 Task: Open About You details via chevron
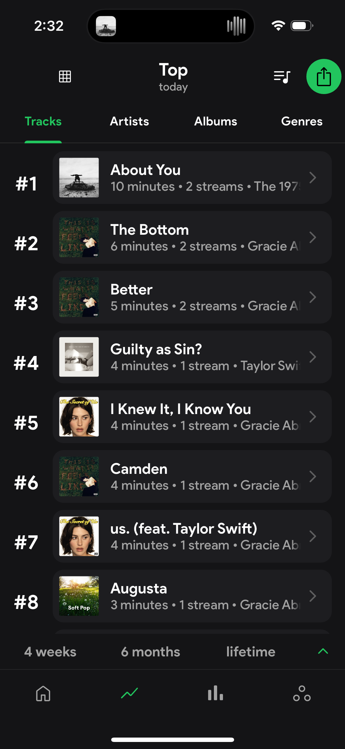[313, 178]
